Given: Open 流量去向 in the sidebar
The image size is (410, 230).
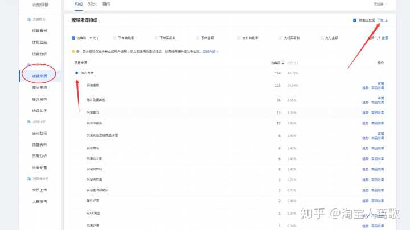Looking at the screenshot, I should point(39,145).
